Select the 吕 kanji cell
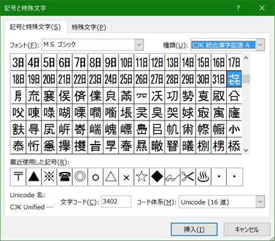The width and height of the screenshot is (275, 241). coord(158,129)
